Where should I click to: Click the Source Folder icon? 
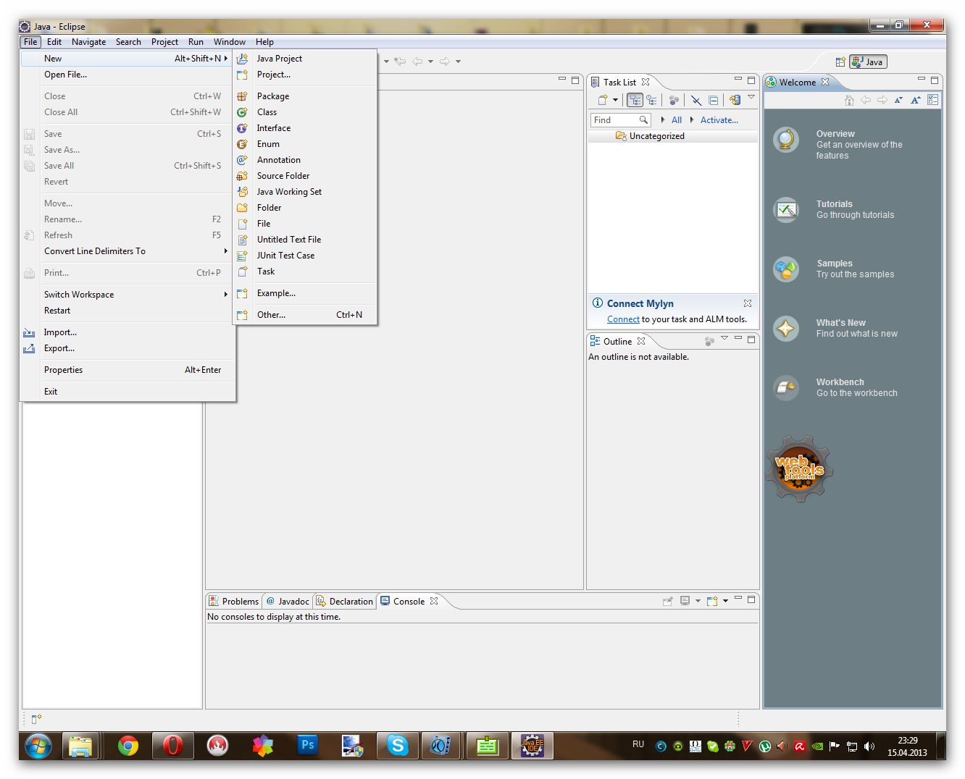243,176
